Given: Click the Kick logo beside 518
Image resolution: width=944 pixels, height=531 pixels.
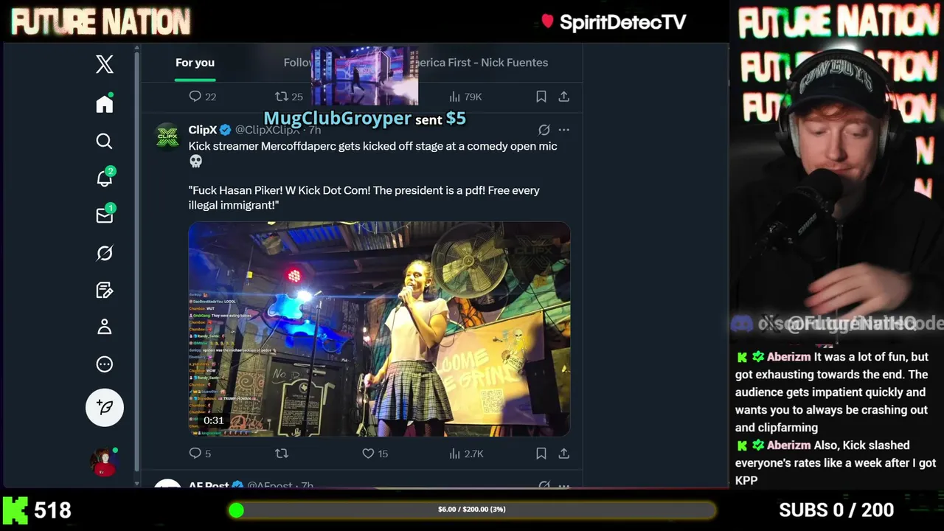Looking at the screenshot, I should [15, 510].
